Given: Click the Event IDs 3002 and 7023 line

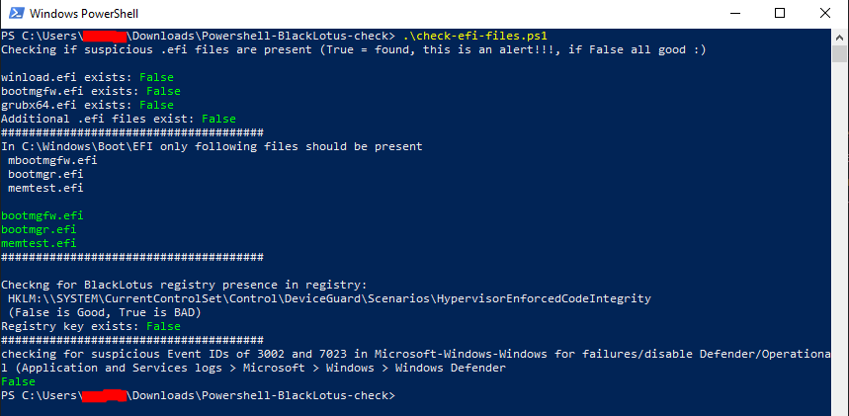Looking at the screenshot, I should pos(415,354).
